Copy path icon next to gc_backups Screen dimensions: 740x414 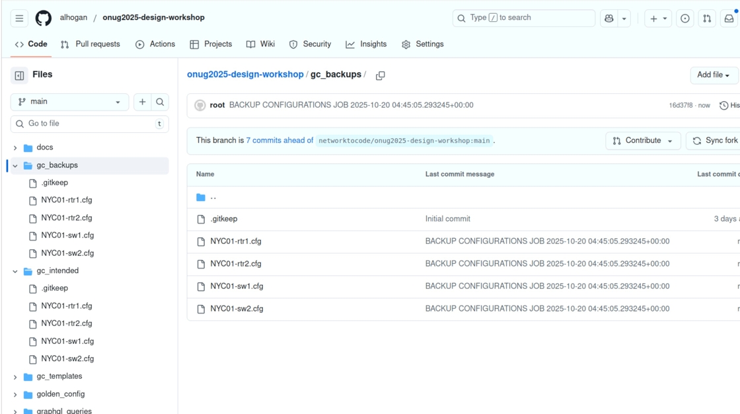(x=381, y=75)
